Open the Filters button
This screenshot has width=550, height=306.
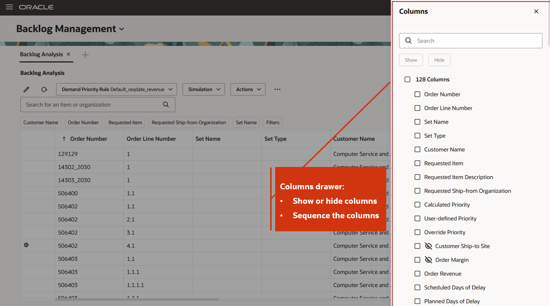point(273,123)
